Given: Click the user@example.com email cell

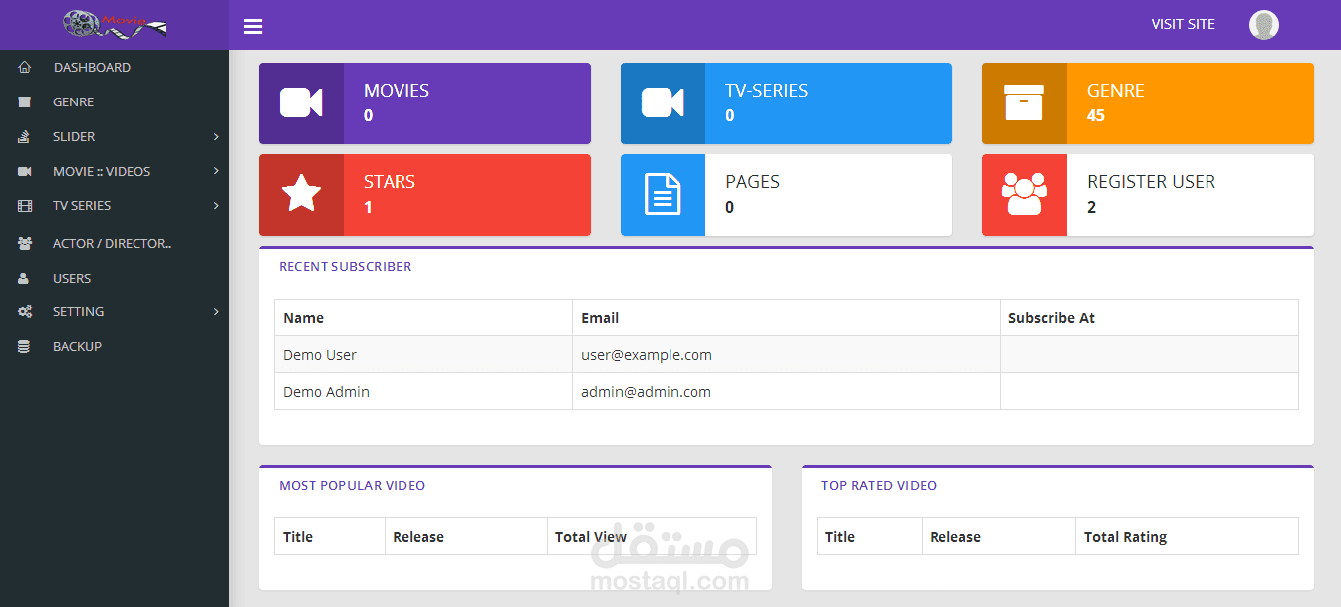Looking at the screenshot, I should (x=786, y=355).
